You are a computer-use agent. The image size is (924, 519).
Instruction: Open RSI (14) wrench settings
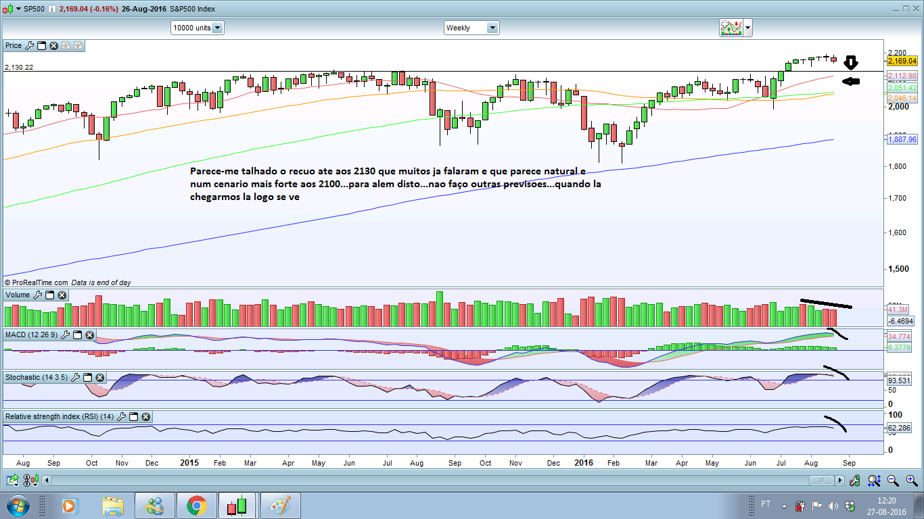(x=121, y=417)
